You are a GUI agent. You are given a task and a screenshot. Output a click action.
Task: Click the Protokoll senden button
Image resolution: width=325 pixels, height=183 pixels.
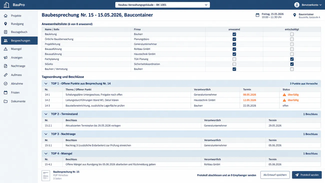coord(307,175)
